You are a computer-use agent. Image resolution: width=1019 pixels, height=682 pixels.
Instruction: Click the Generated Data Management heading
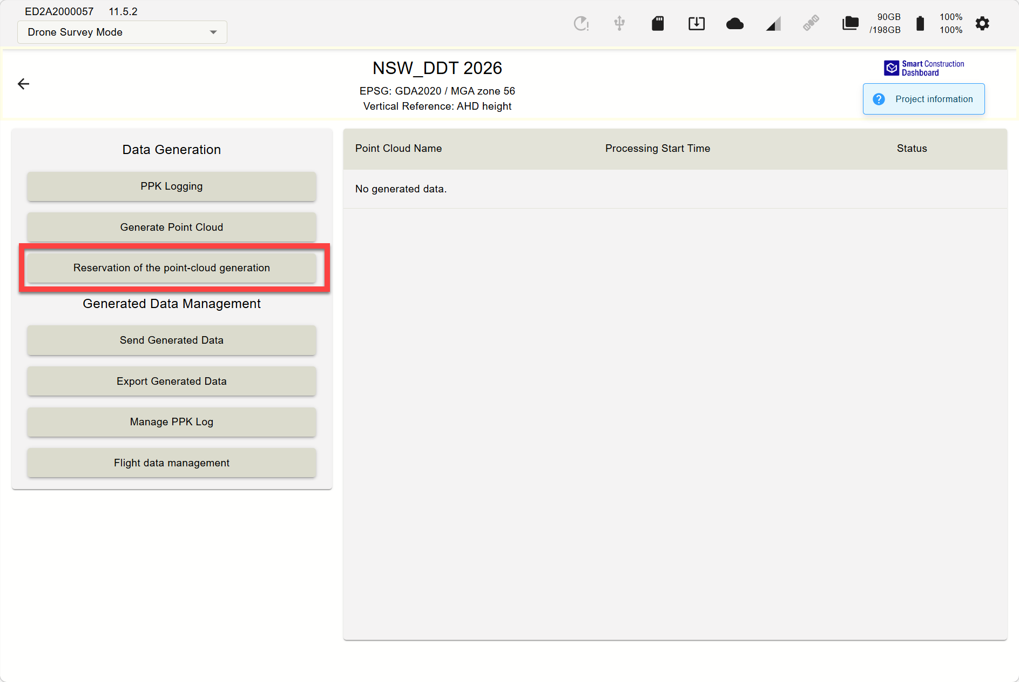point(172,304)
